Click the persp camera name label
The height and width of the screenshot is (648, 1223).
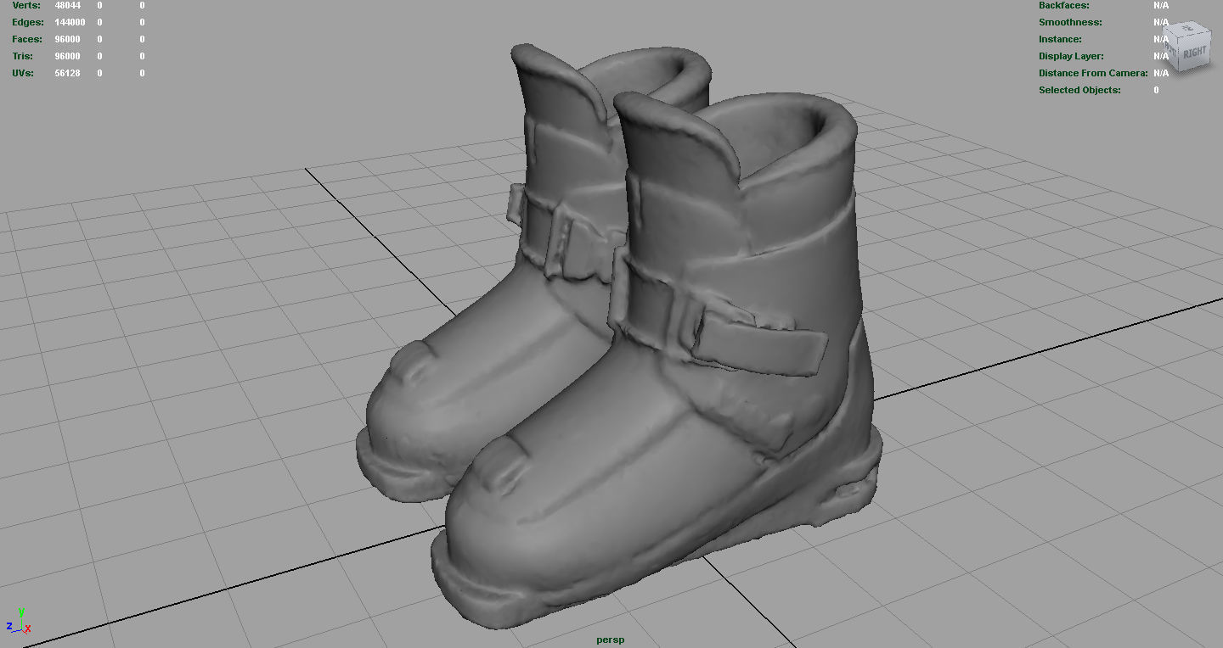[611, 640]
